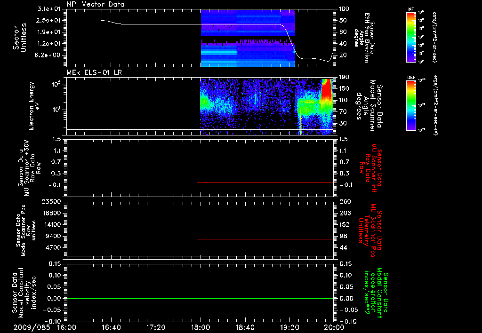Click the 16:40 time axis label
Image resolution: width=482 pixels, height=333 pixels.
click(111, 327)
